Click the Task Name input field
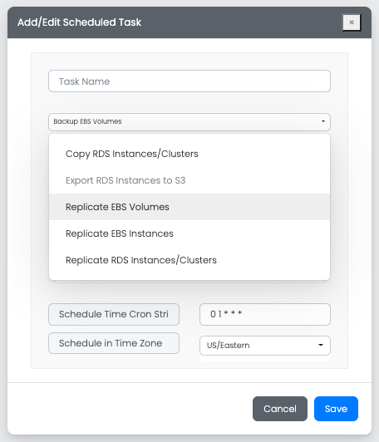379x442 pixels. point(189,81)
